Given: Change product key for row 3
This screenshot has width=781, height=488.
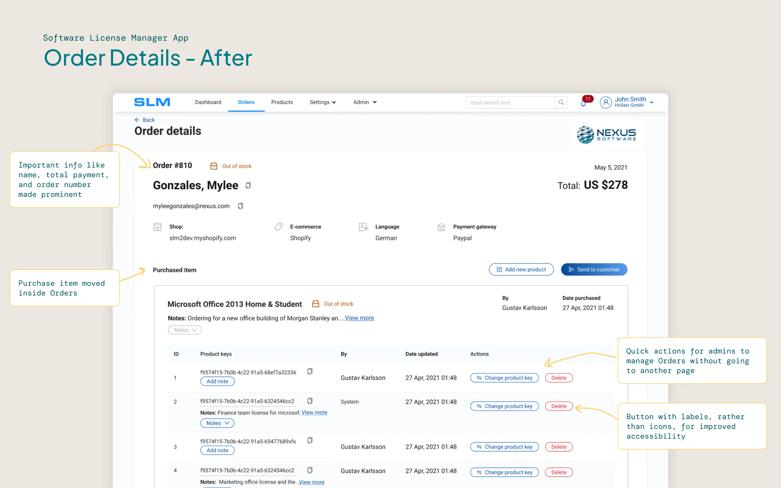Looking at the screenshot, I should tap(504, 447).
